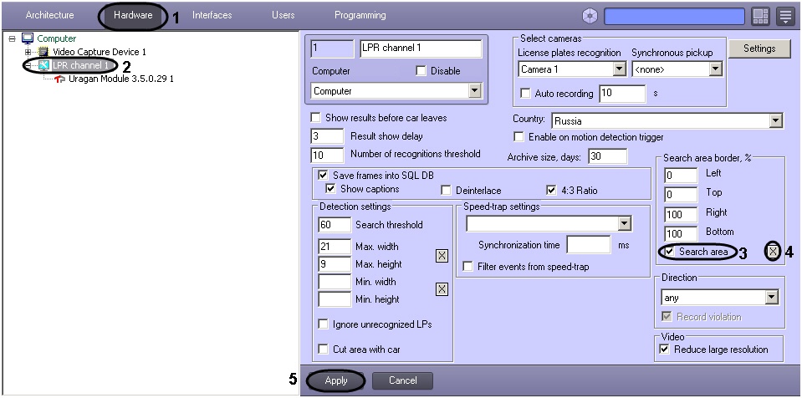Switch to the Architecture tab

pos(49,15)
